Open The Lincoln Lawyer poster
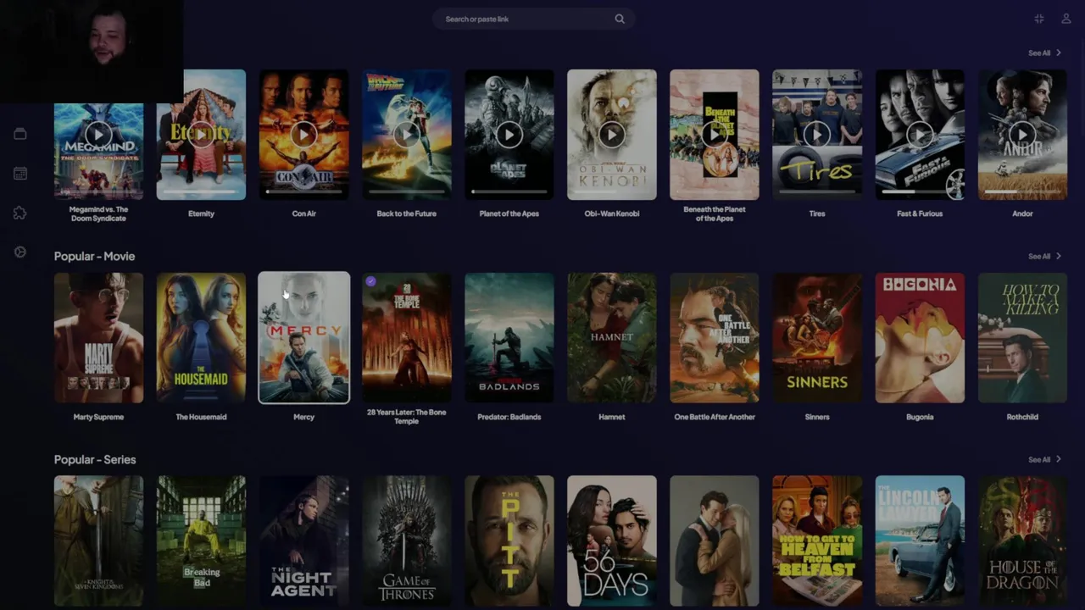1085x610 pixels. [x=920, y=541]
